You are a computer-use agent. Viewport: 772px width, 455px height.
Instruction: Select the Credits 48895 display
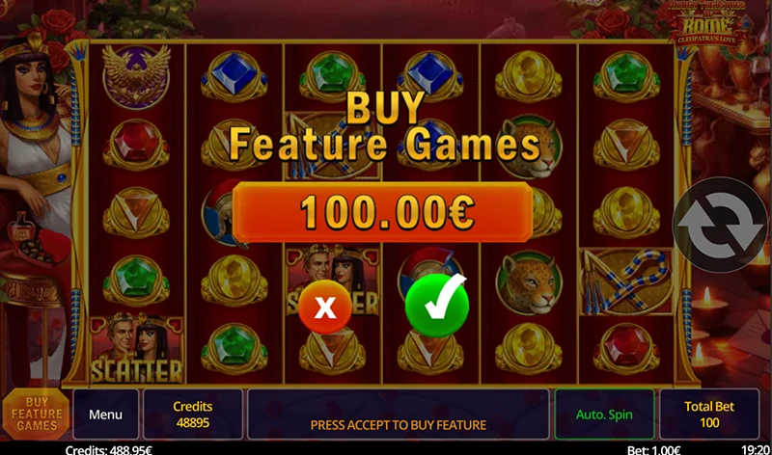192,415
